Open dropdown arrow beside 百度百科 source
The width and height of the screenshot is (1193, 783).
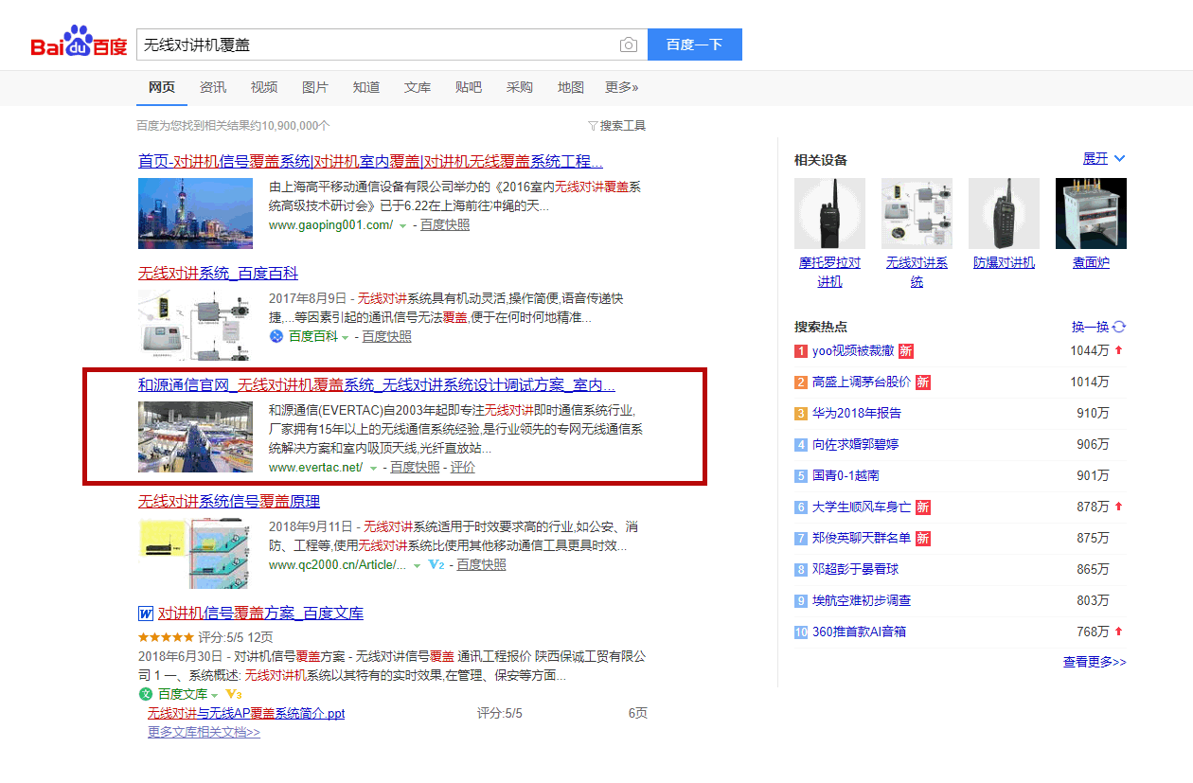(x=345, y=337)
